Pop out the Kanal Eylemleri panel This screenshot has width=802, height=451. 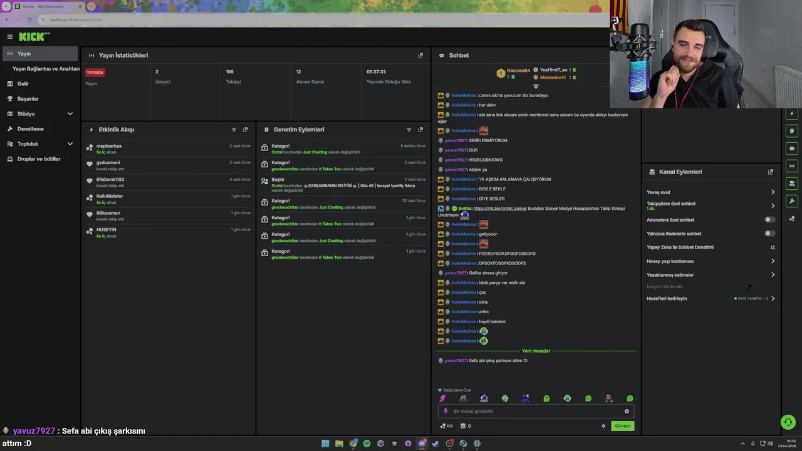(771, 172)
